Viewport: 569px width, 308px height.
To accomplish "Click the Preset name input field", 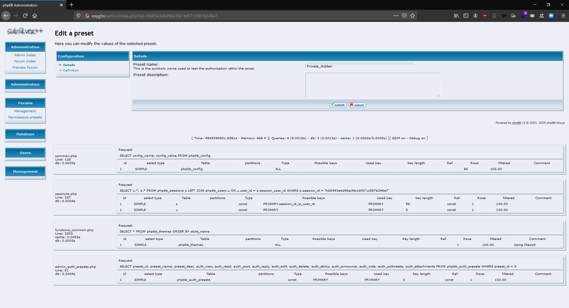I will pyautogui.click(x=360, y=66).
